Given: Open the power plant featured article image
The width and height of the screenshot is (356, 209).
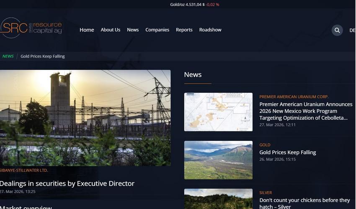Looking at the screenshot, I should pyautogui.click(x=85, y=117).
